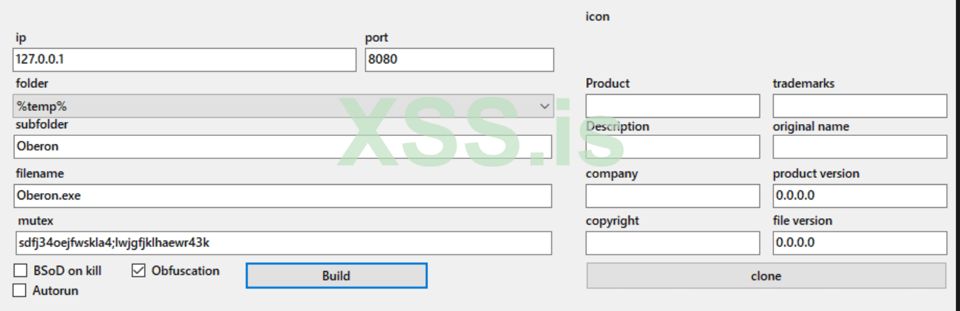Click the icon label area
The height and width of the screenshot is (311, 960).
(x=597, y=16)
